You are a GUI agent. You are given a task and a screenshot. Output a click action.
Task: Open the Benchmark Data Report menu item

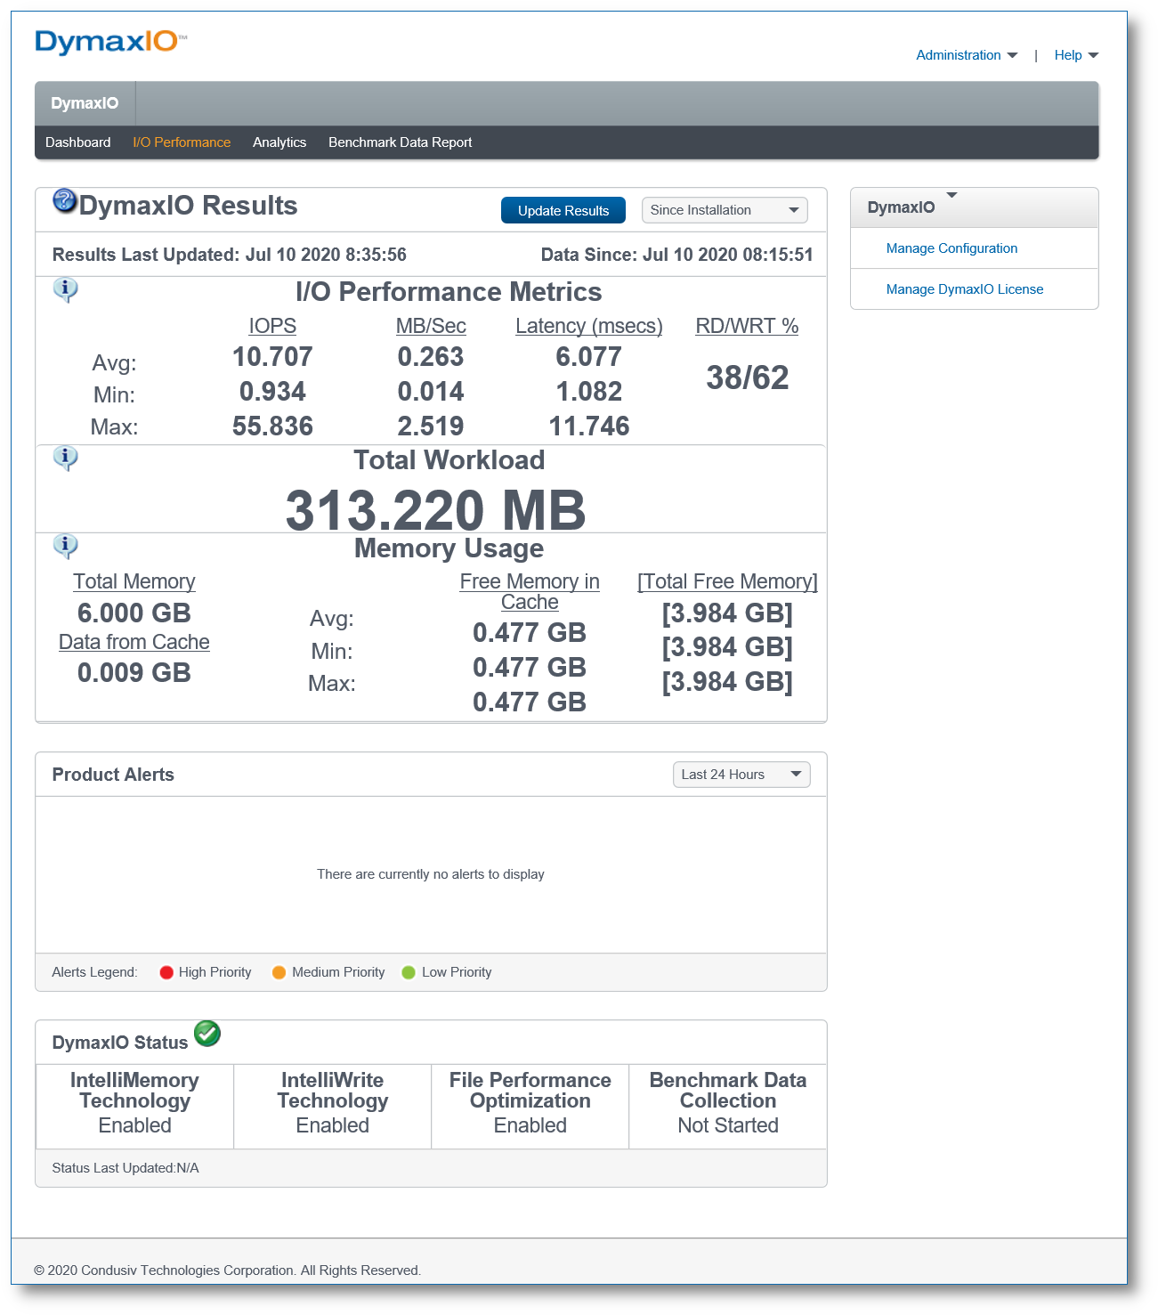coord(400,142)
